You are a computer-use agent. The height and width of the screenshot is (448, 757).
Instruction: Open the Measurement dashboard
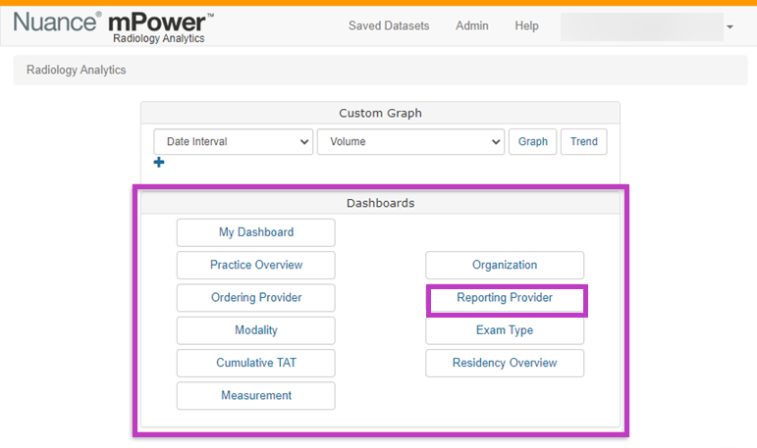[x=256, y=396]
